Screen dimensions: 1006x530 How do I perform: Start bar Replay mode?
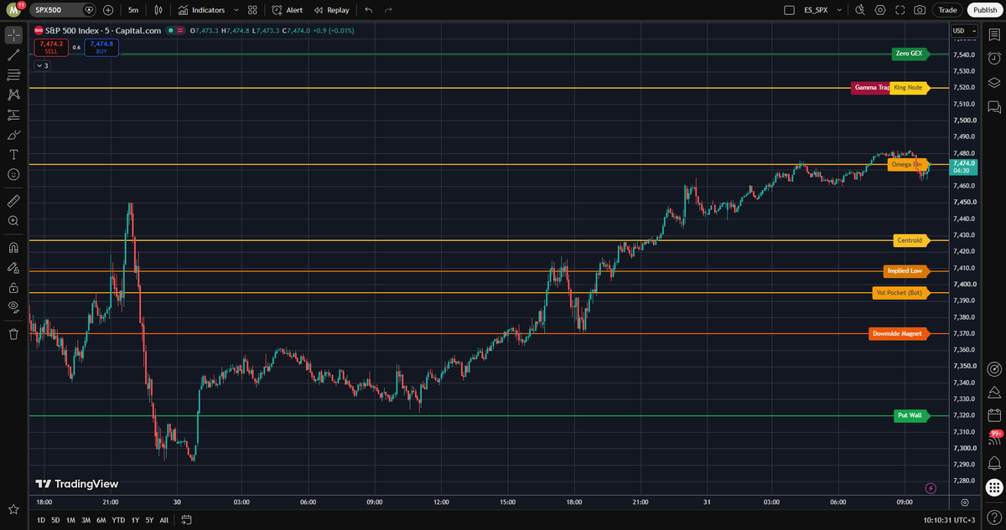[331, 10]
